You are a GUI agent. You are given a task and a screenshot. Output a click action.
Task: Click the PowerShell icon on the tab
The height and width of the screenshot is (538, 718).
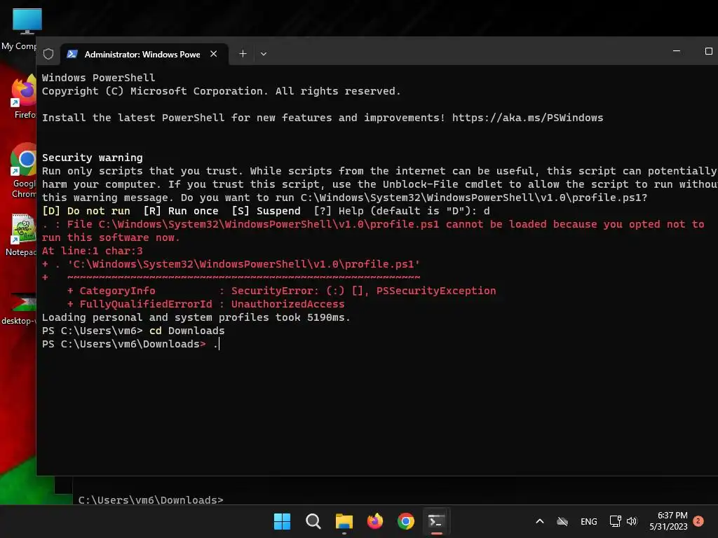point(72,54)
